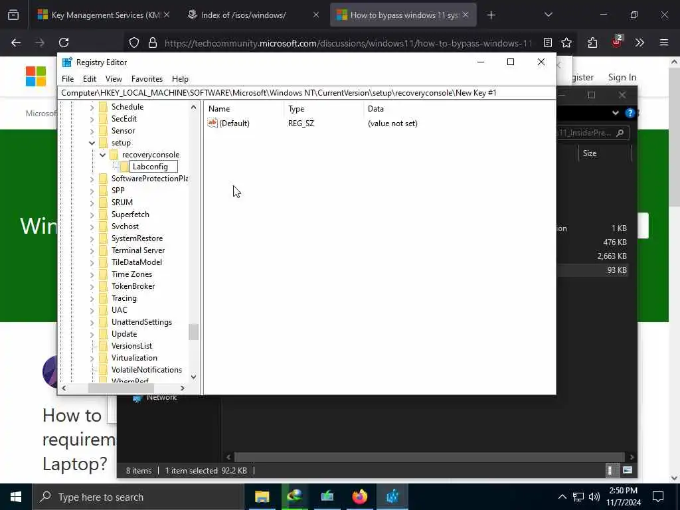Expand the Schedule registry key
The image size is (680, 510).
click(92, 107)
